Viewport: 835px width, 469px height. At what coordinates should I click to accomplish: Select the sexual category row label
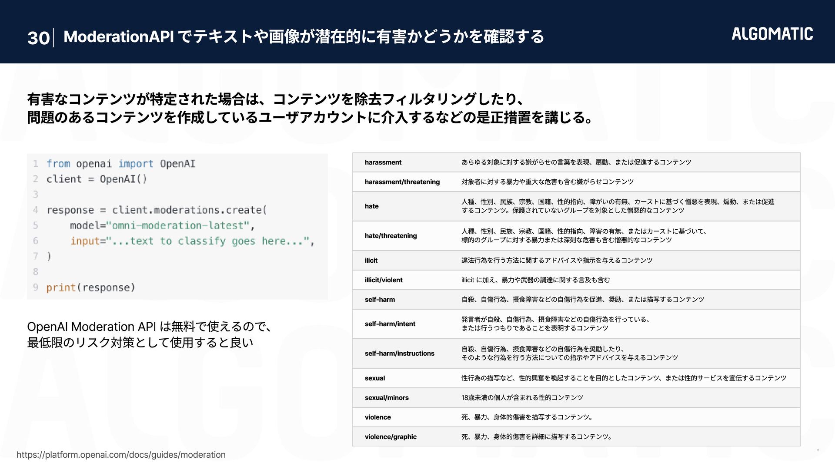point(374,378)
